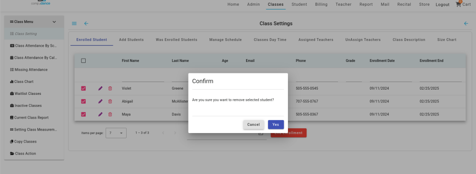This screenshot has width=476, height=174.
Task: Select Class Setting in the sidebar
Action: [34, 34]
